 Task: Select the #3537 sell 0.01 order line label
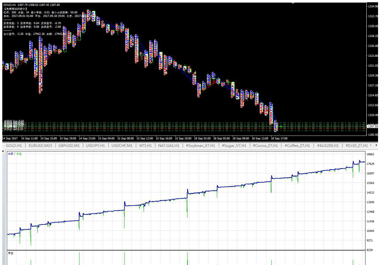click(13, 129)
